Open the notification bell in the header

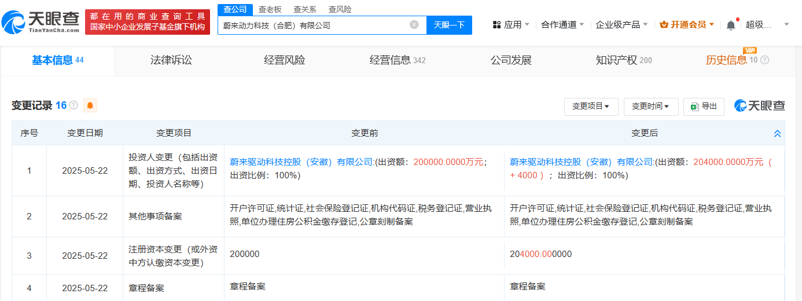(731, 25)
